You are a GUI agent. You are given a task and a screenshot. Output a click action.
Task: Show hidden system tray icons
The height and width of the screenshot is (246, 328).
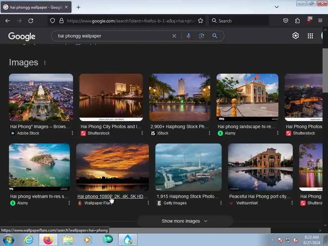click(x=272, y=240)
